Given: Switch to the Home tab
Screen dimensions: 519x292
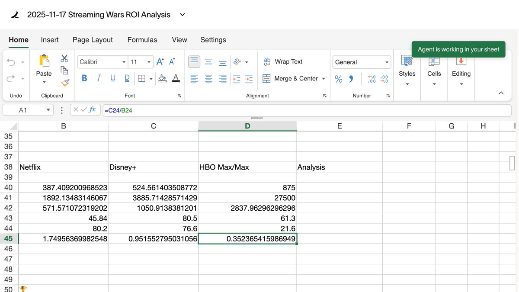Looking at the screenshot, I should (x=19, y=40).
